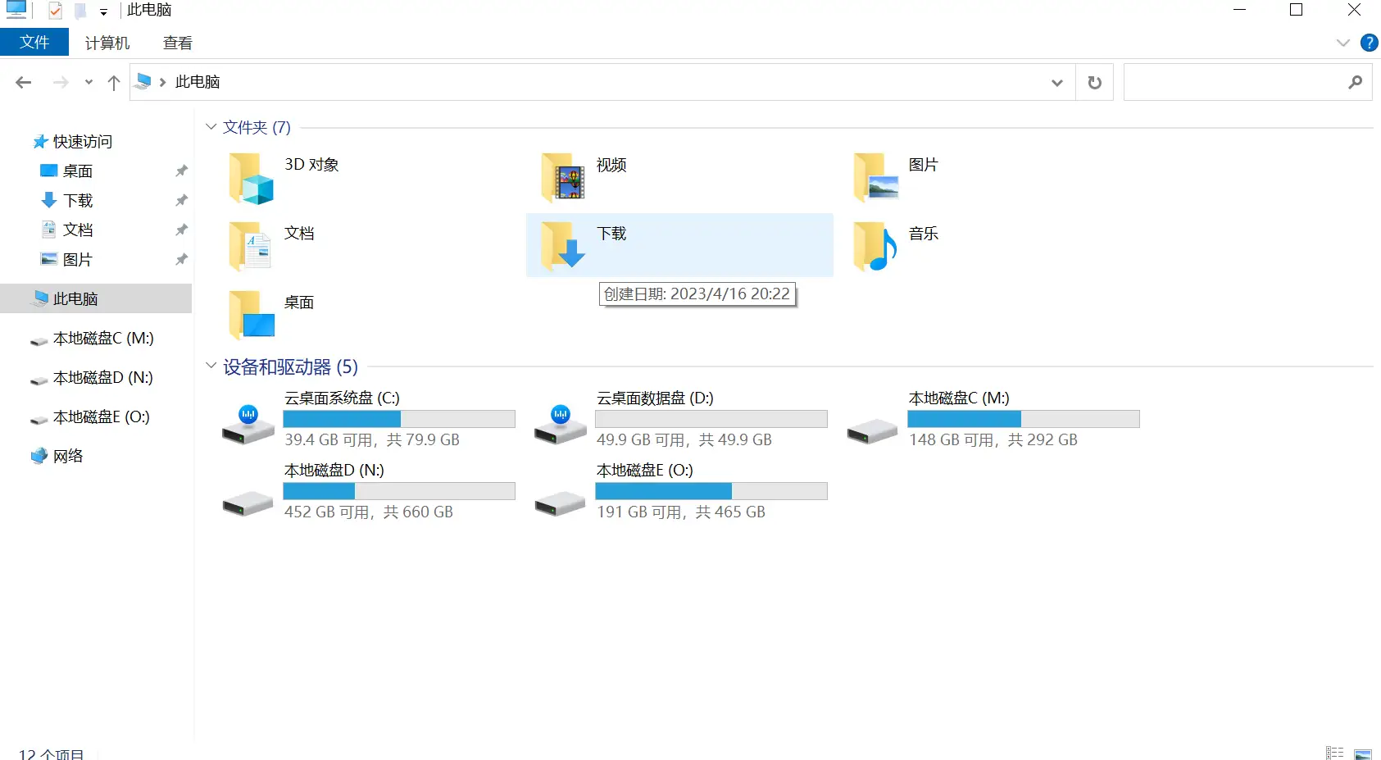Select the 音乐 folder icon
The height and width of the screenshot is (760, 1381).
874,247
